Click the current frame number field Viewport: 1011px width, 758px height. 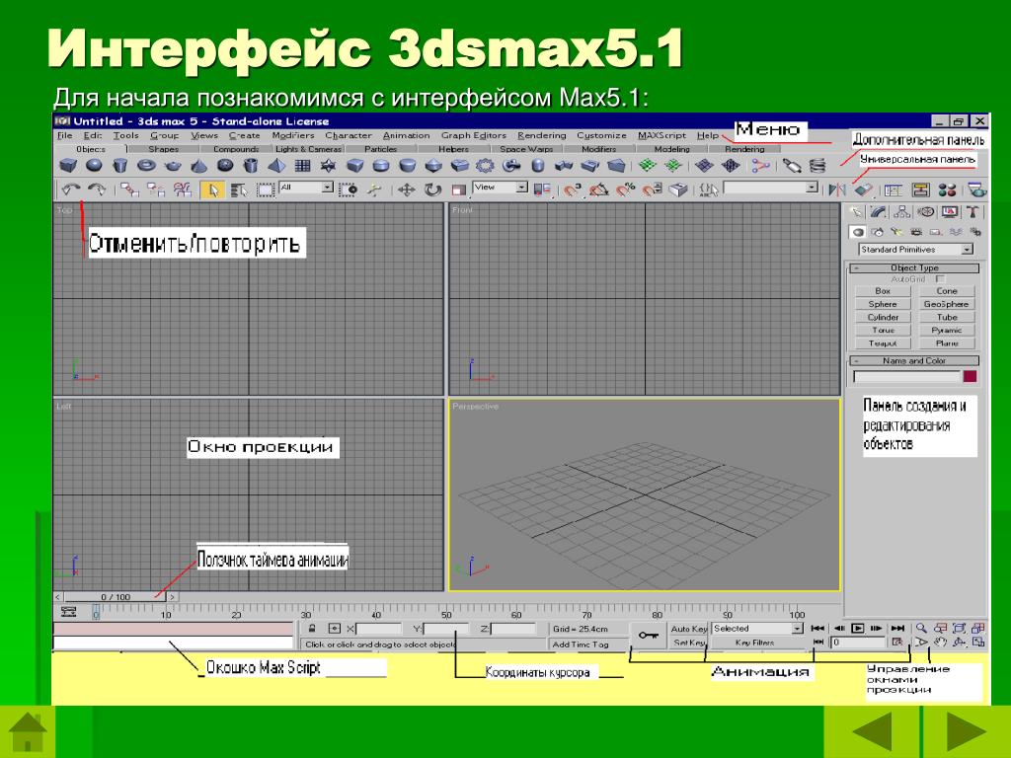858,642
